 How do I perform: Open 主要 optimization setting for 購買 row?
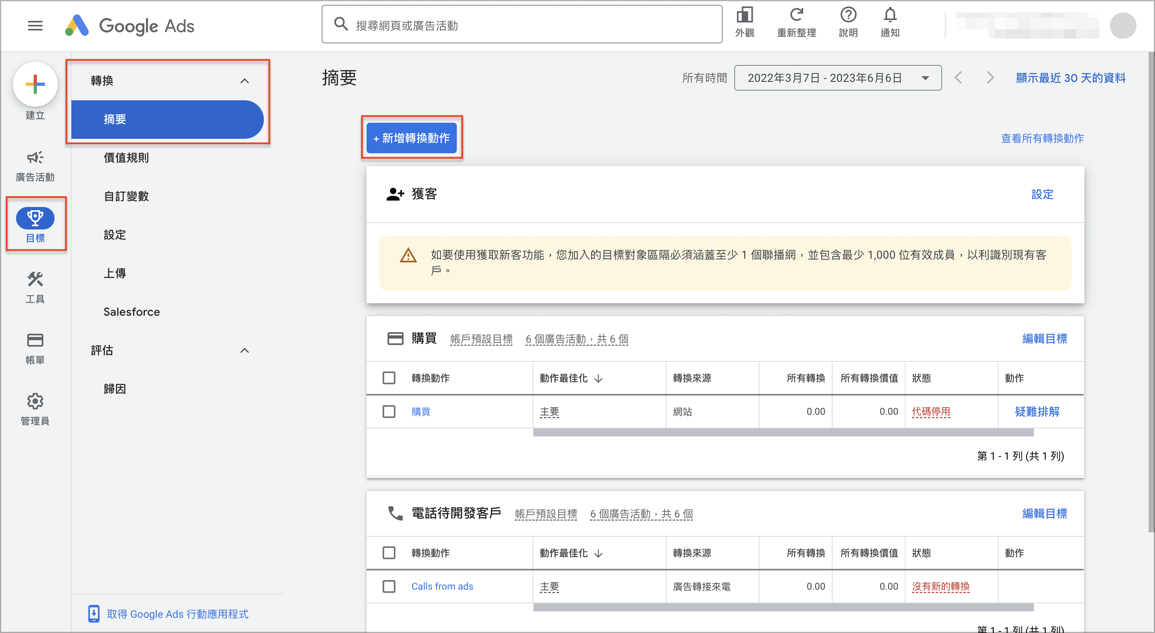point(549,412)
